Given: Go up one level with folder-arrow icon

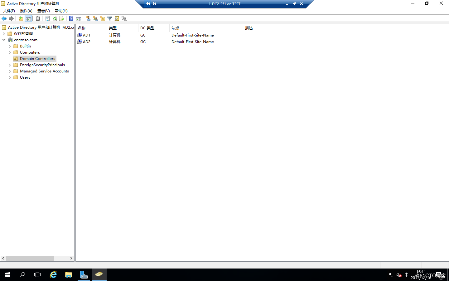Looking at the screenshot, I should 21,19.
